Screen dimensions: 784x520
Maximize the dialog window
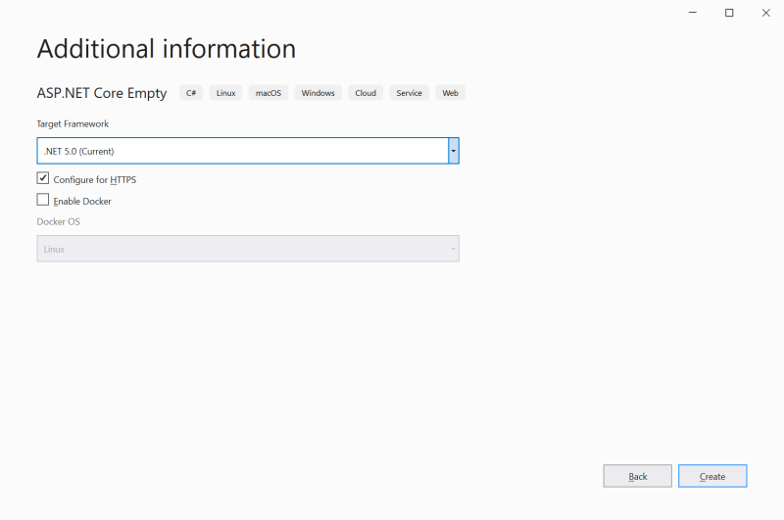pos(729,13)
